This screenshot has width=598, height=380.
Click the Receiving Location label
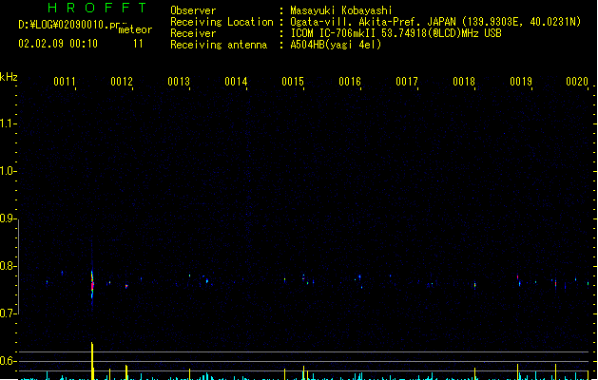point(222,22)
